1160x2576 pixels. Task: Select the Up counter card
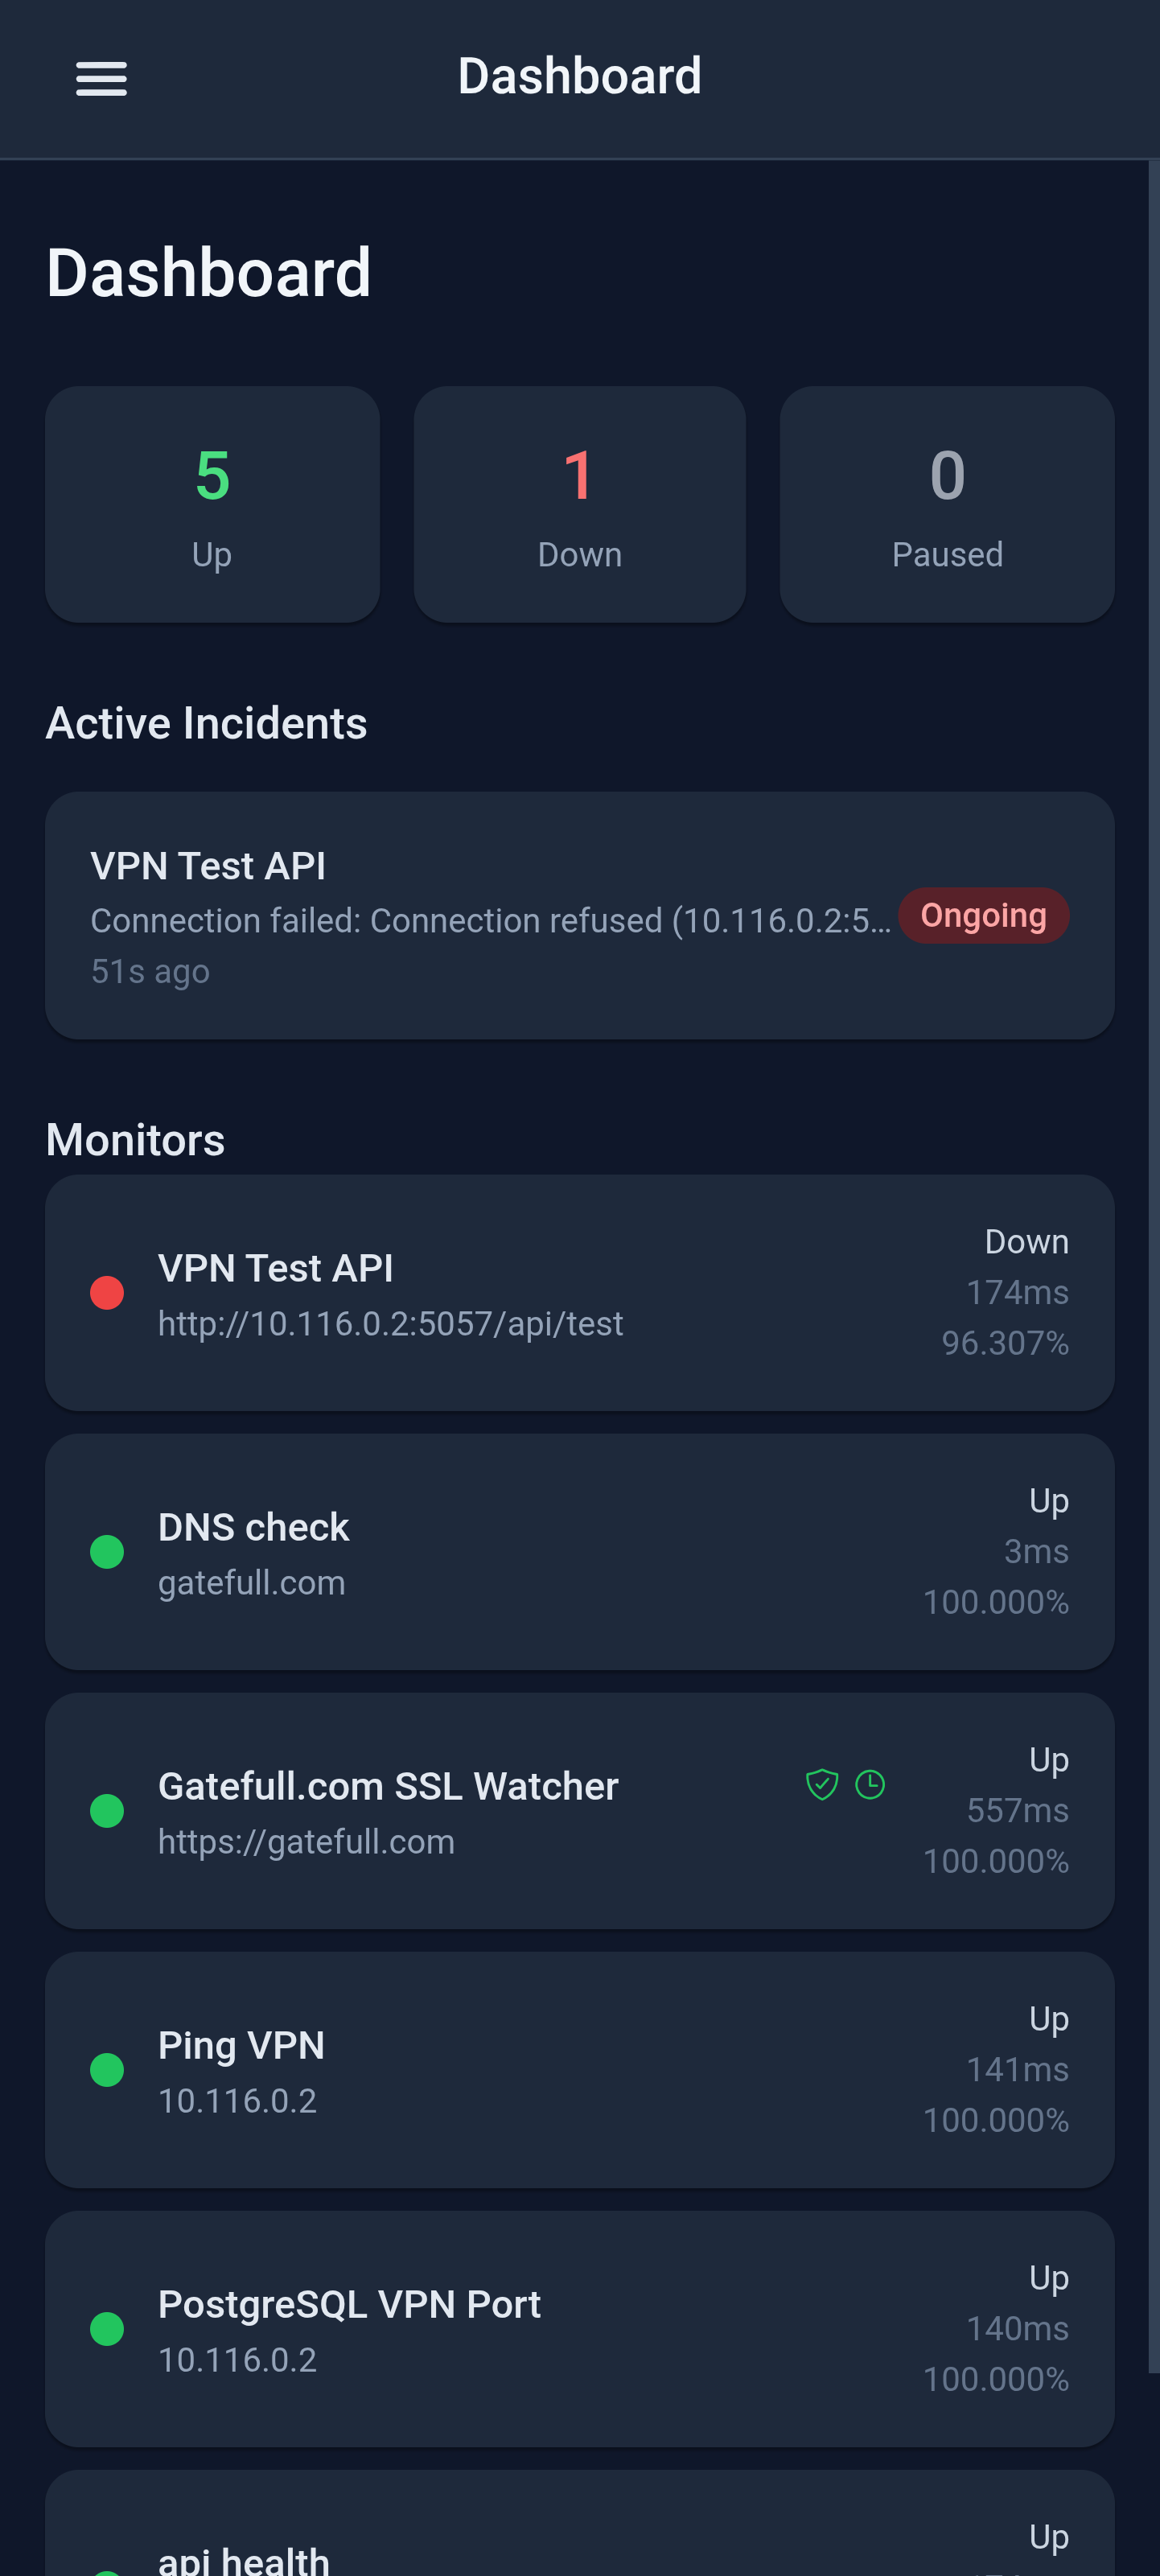211,503
